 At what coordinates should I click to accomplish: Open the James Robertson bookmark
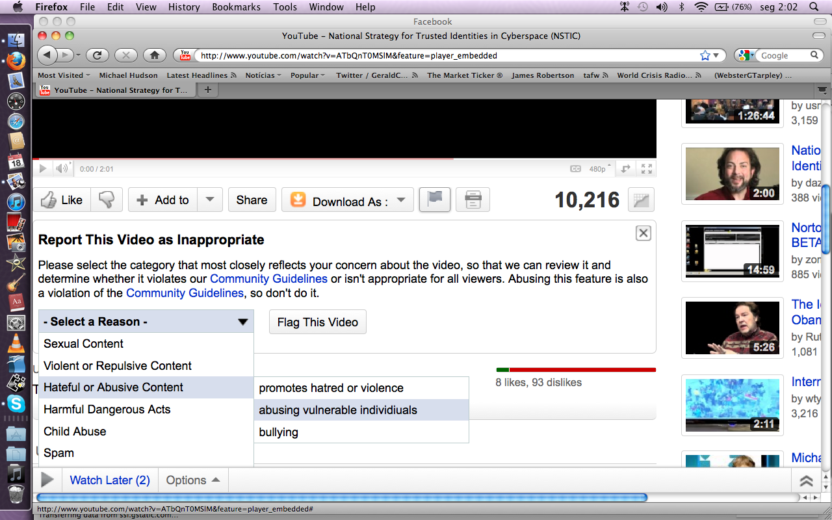tap(543, 75)
